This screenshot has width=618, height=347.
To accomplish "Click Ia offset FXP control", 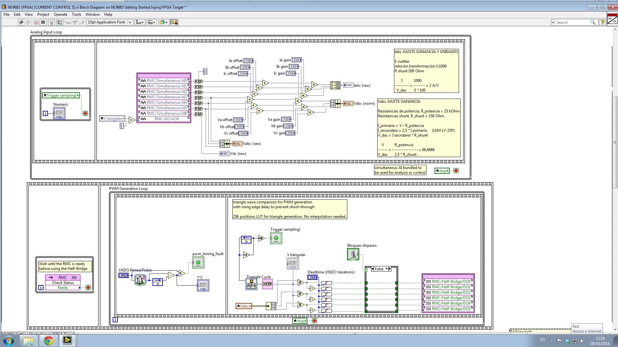I will tap(248, 61).
